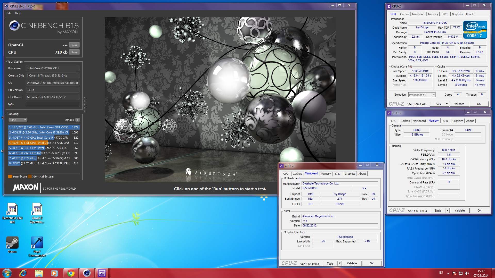
Task: Click Show Desktop strip on taskbar
Action: tap(493, 273)
